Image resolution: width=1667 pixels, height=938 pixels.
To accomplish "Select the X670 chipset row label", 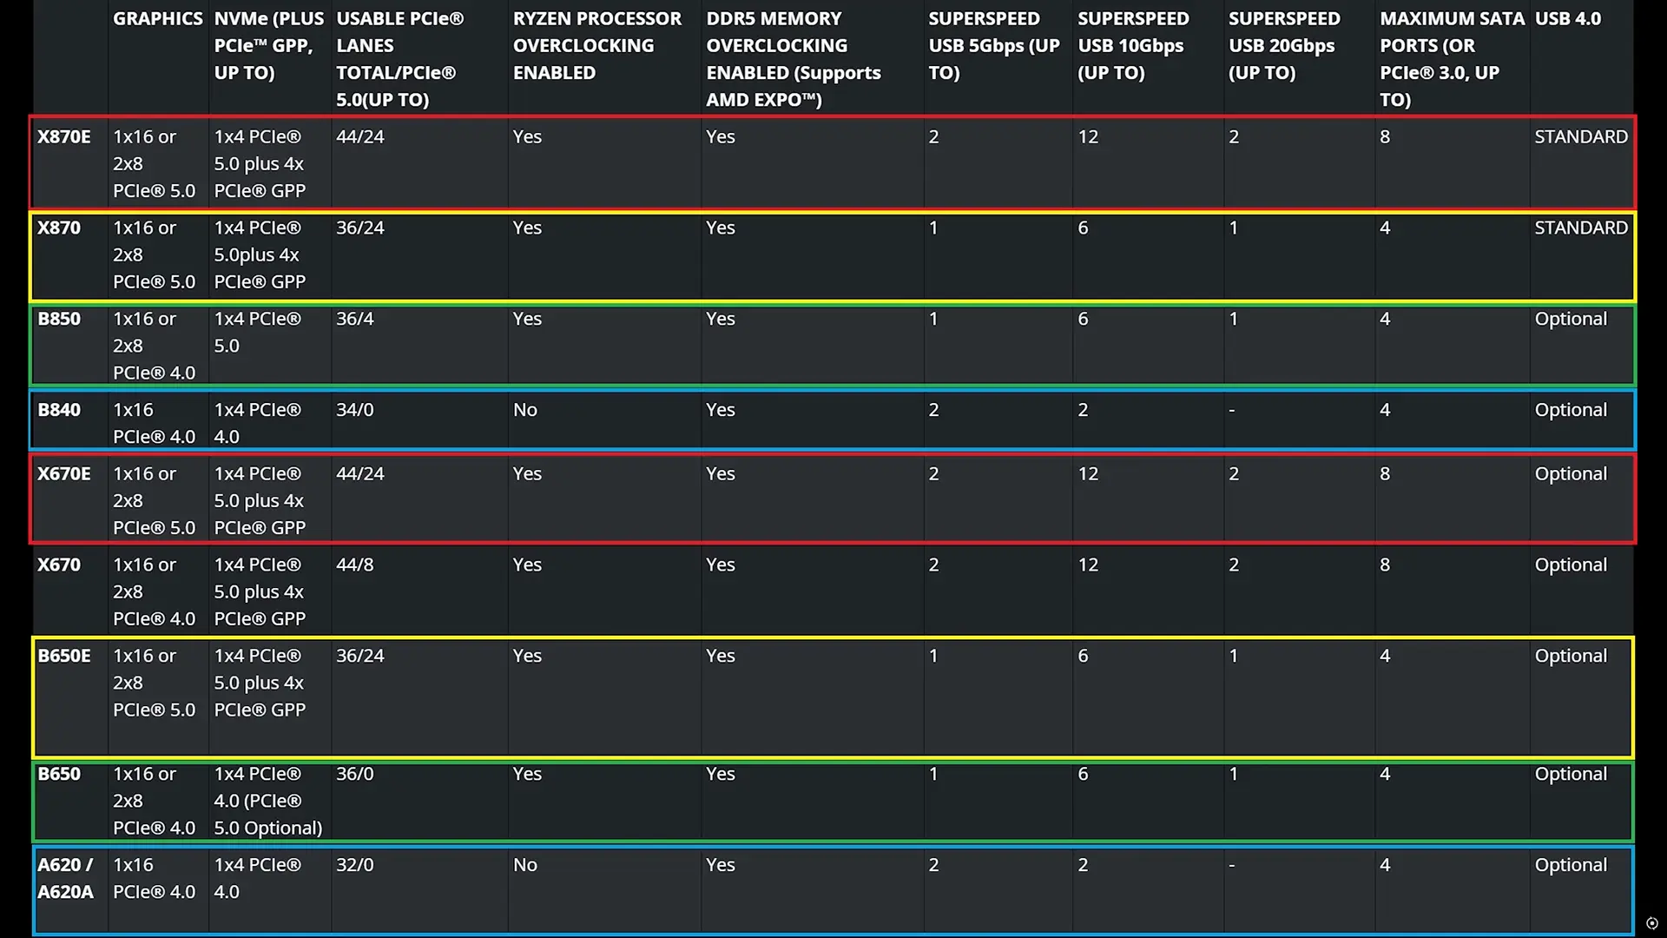I will pos(59,565).
